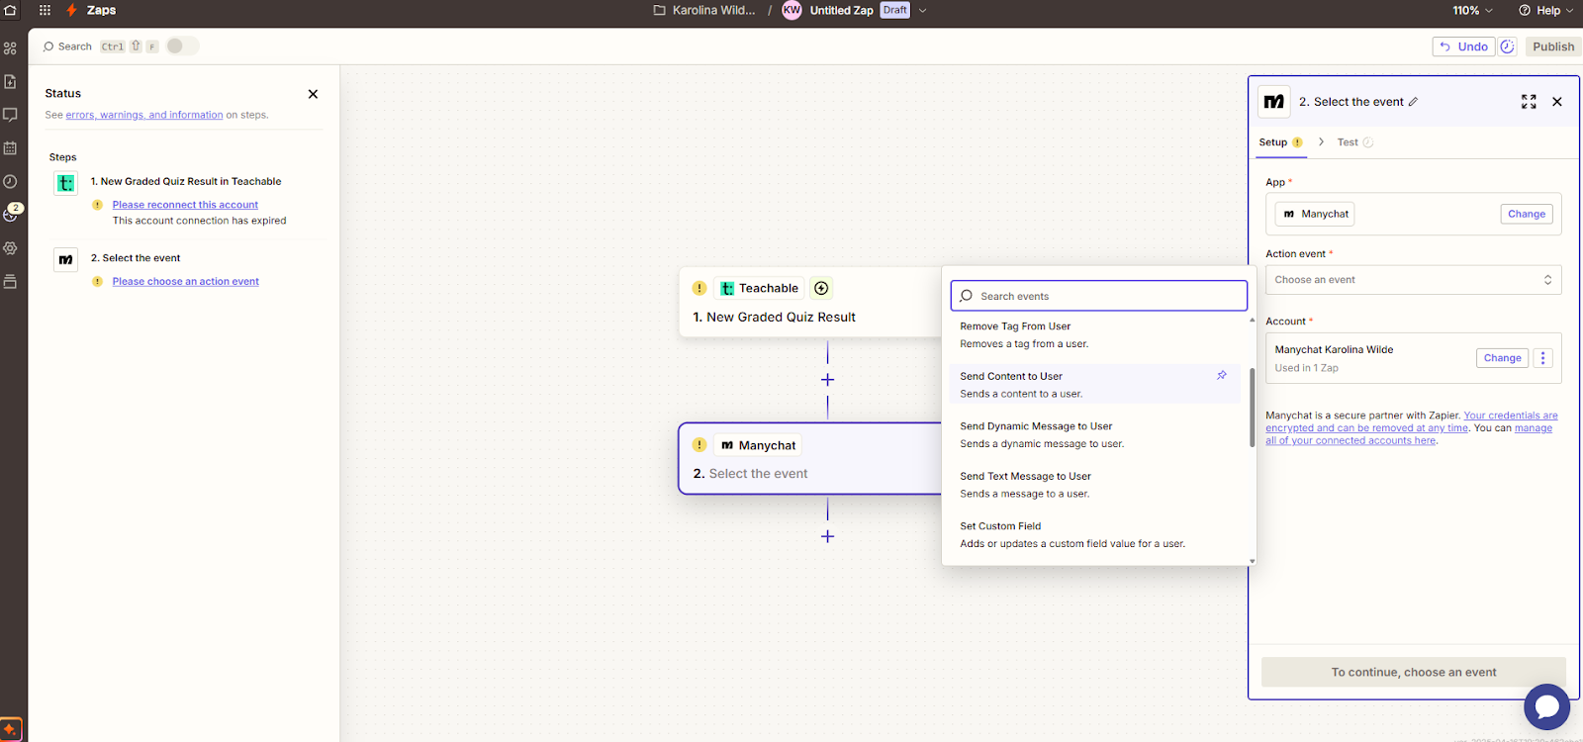Select Set Custom Field event
The width and height of the screenshot is (1583, 742).
[x=1095, y=534]
